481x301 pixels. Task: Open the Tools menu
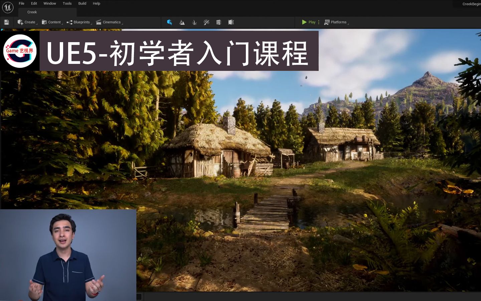[67, 3]
